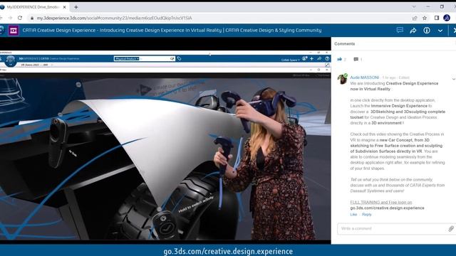Bookmark this page with the star icon
456x256 pixels.
[x=425, y=18]
